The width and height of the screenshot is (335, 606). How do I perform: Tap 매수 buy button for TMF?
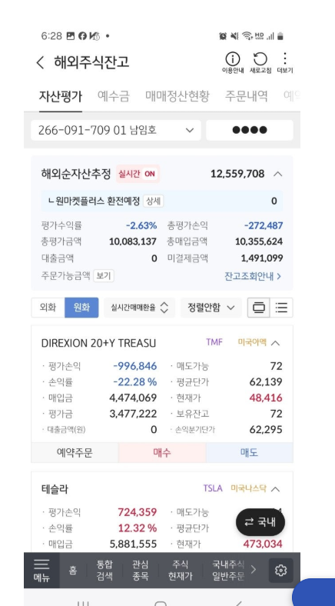(162, 452)
